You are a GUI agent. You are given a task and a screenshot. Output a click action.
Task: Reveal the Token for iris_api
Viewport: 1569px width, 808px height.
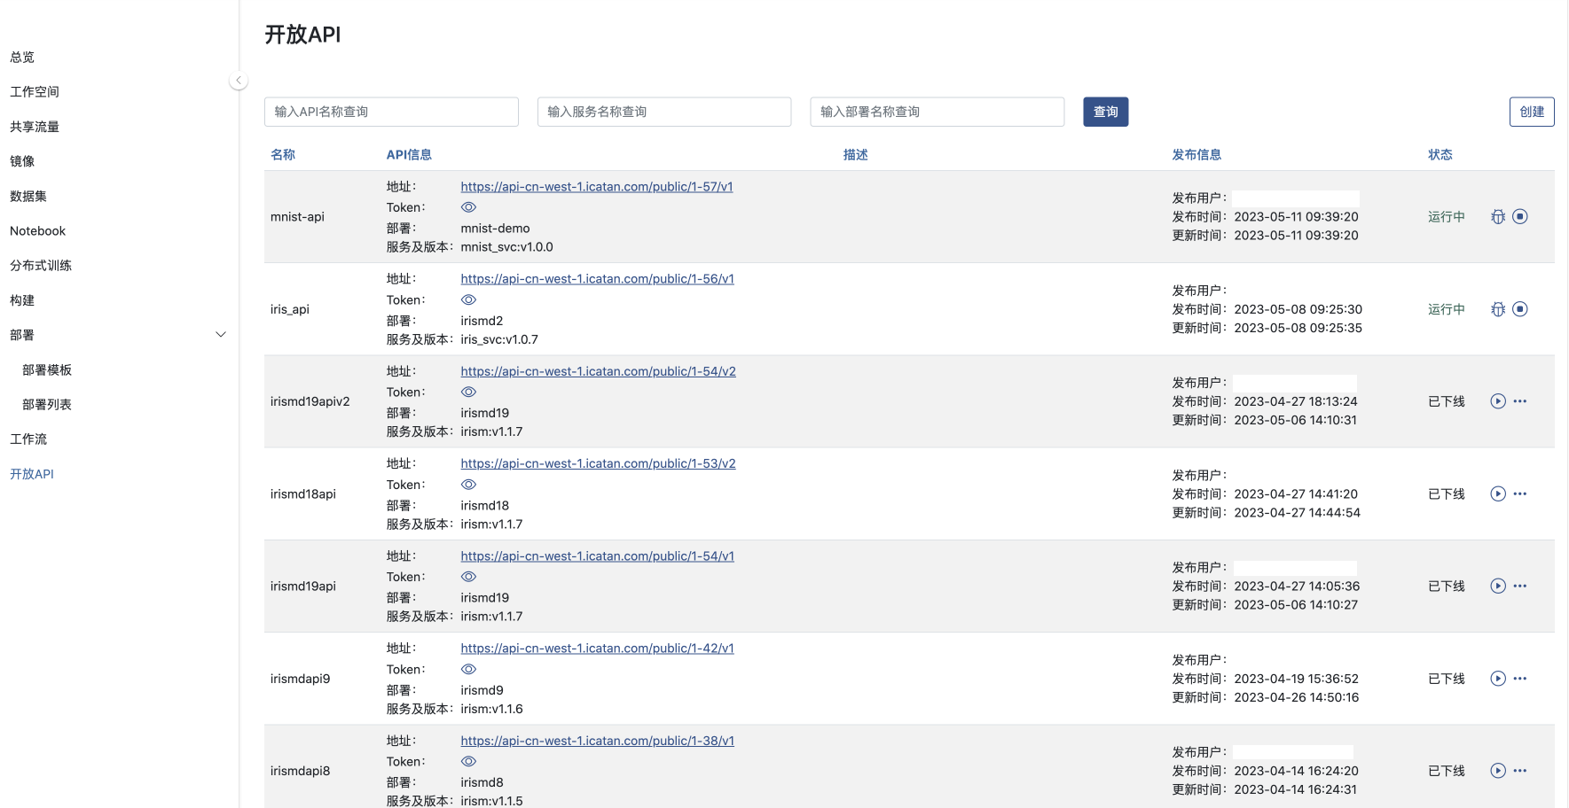coord(469,300)
